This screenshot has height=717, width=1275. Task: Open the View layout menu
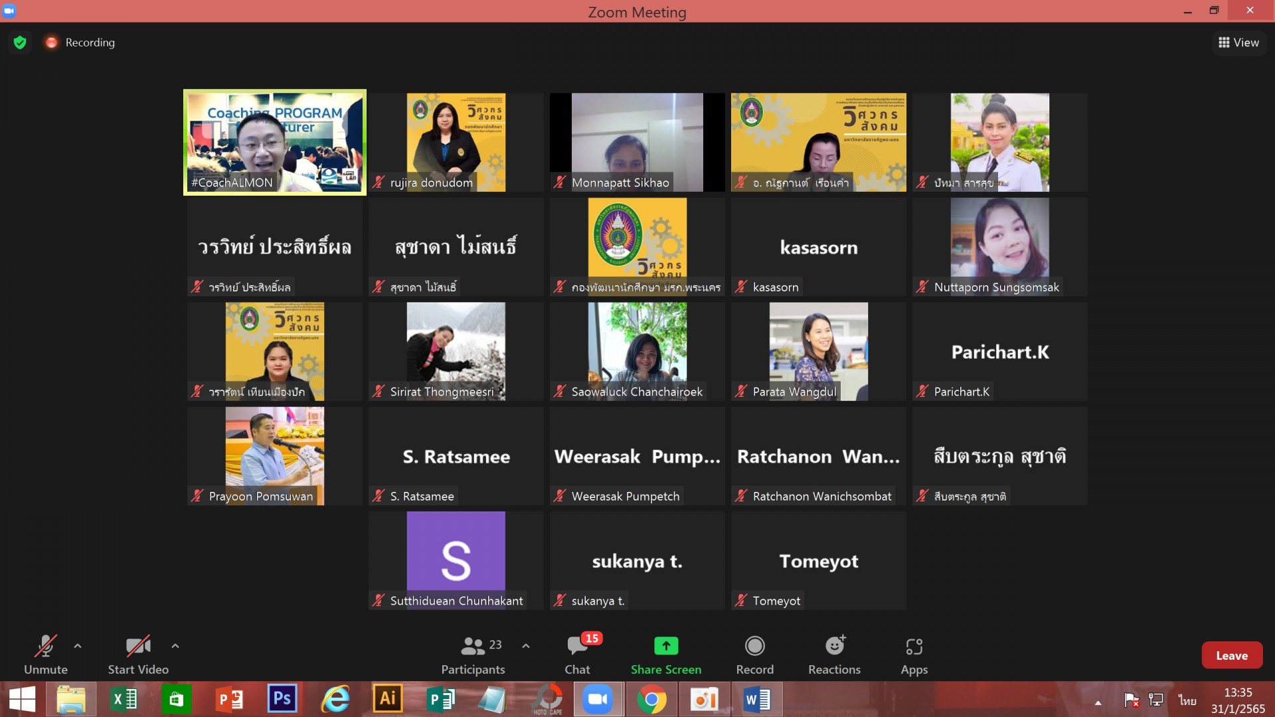coord(1239,42)
